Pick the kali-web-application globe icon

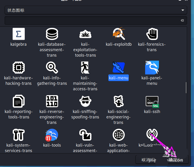pos(118,135)
